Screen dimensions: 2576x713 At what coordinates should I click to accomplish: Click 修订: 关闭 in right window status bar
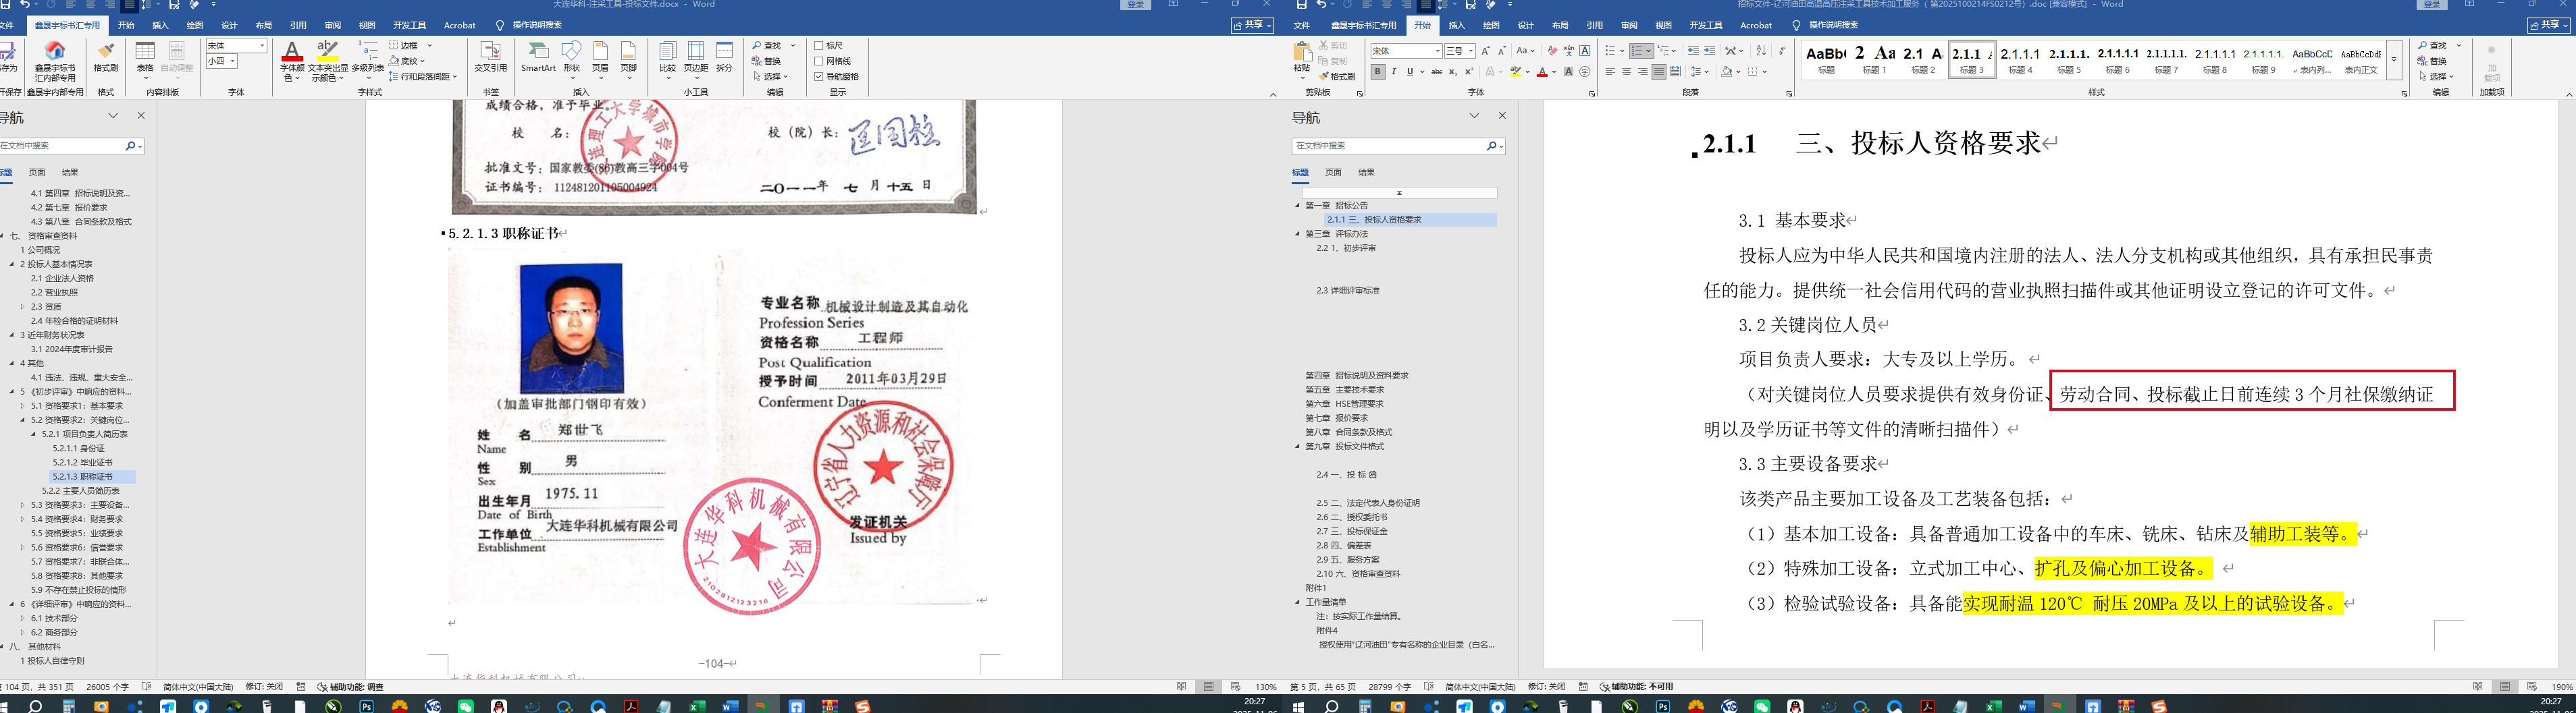tap(1546, 687)
